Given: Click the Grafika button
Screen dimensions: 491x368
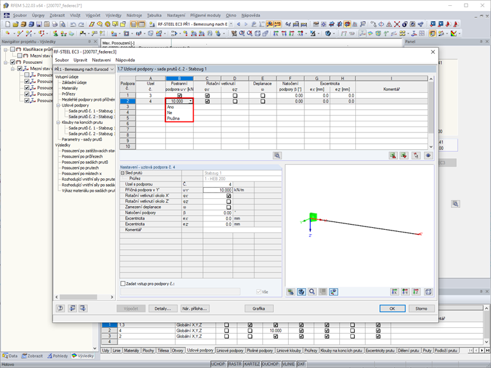Looking at the screenshot, I should point(258,308).
